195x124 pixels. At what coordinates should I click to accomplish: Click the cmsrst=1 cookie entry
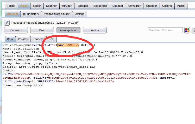tap(167, 78)
